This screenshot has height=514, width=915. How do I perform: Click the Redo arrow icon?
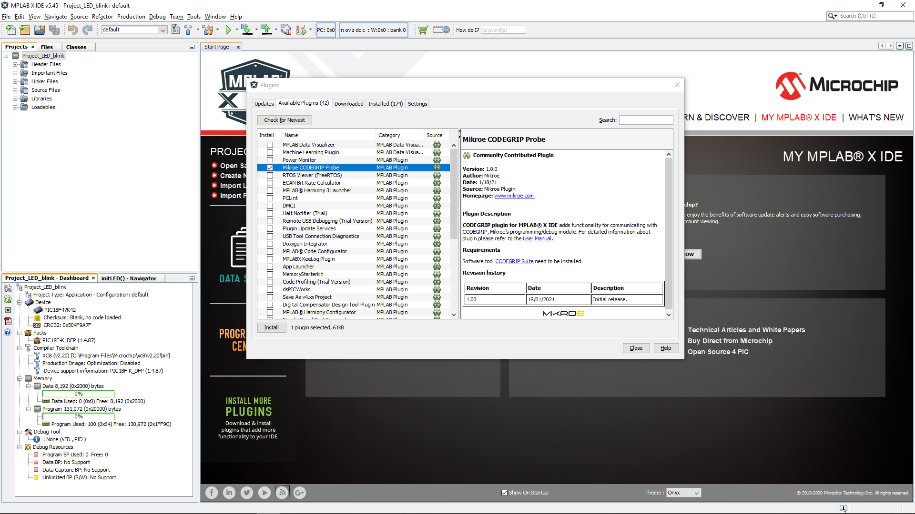87,30
